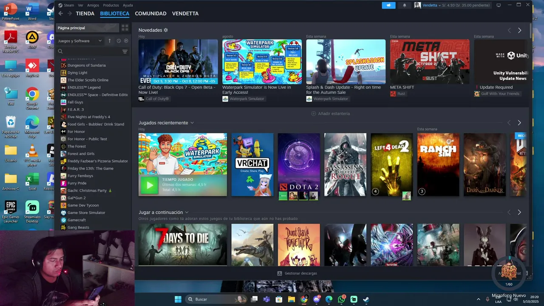Click Página principal button in sidebar

(87, 28)
